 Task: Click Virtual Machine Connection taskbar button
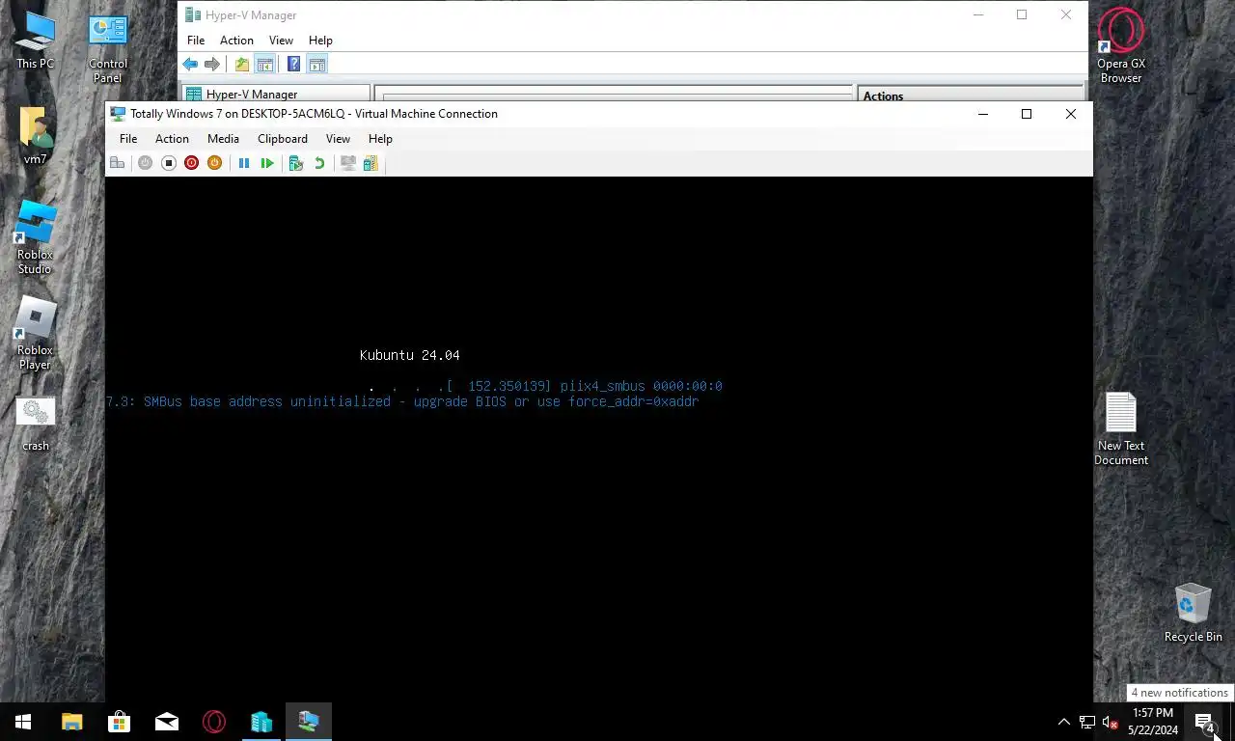point(309,722)
